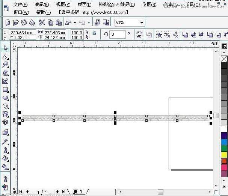The height and width of the screenshot is (196, 228).
Task: Add page button before page counter
Action: click(x=27, y=192)
